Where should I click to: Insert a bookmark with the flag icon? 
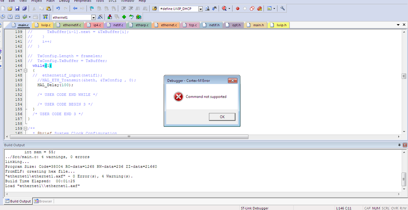tap(92, 8)
